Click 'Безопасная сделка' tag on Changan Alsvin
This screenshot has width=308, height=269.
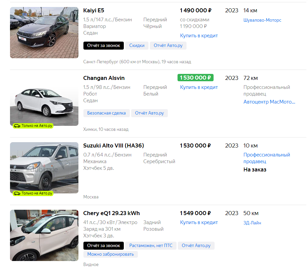point(106,113)
